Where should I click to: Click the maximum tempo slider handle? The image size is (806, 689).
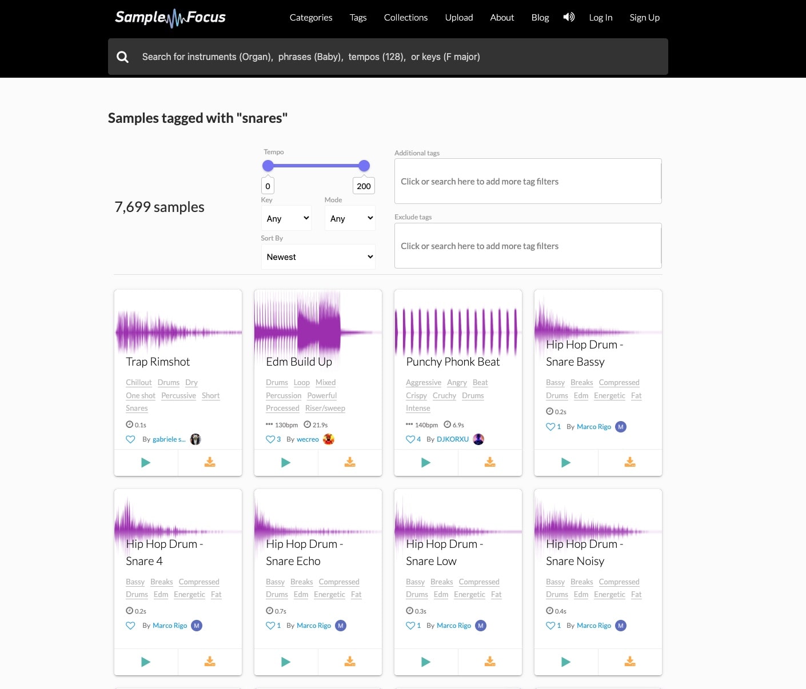tap(364, 166)
